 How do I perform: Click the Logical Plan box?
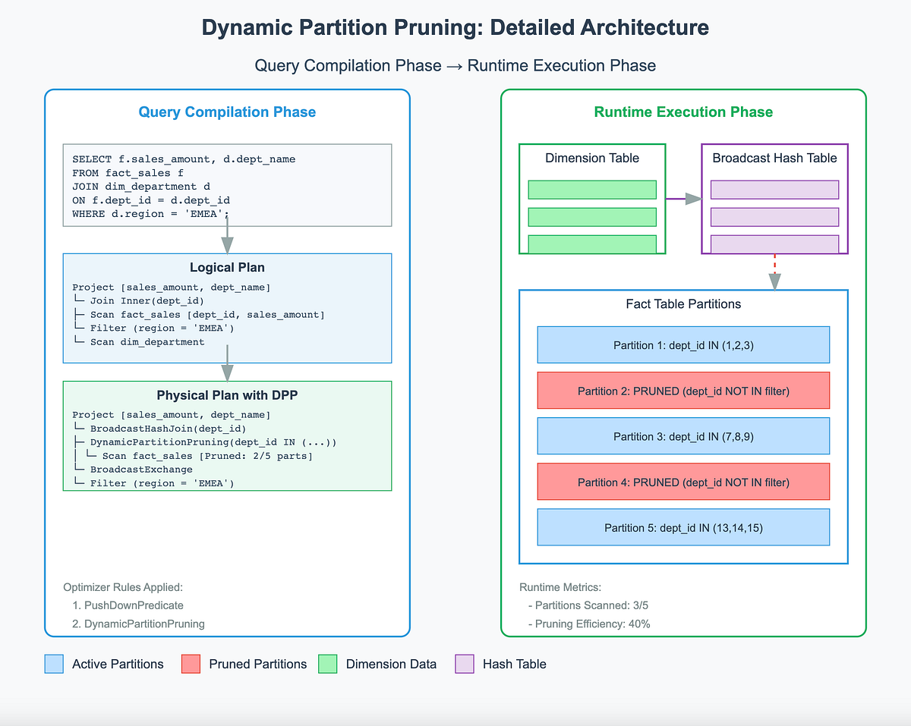pyautogui.click(x=226, y=307)
